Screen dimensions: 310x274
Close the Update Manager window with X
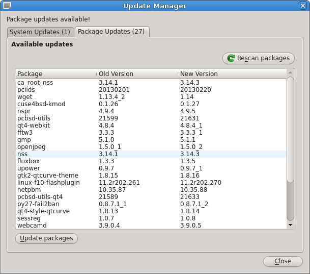[x=303, y=6]
